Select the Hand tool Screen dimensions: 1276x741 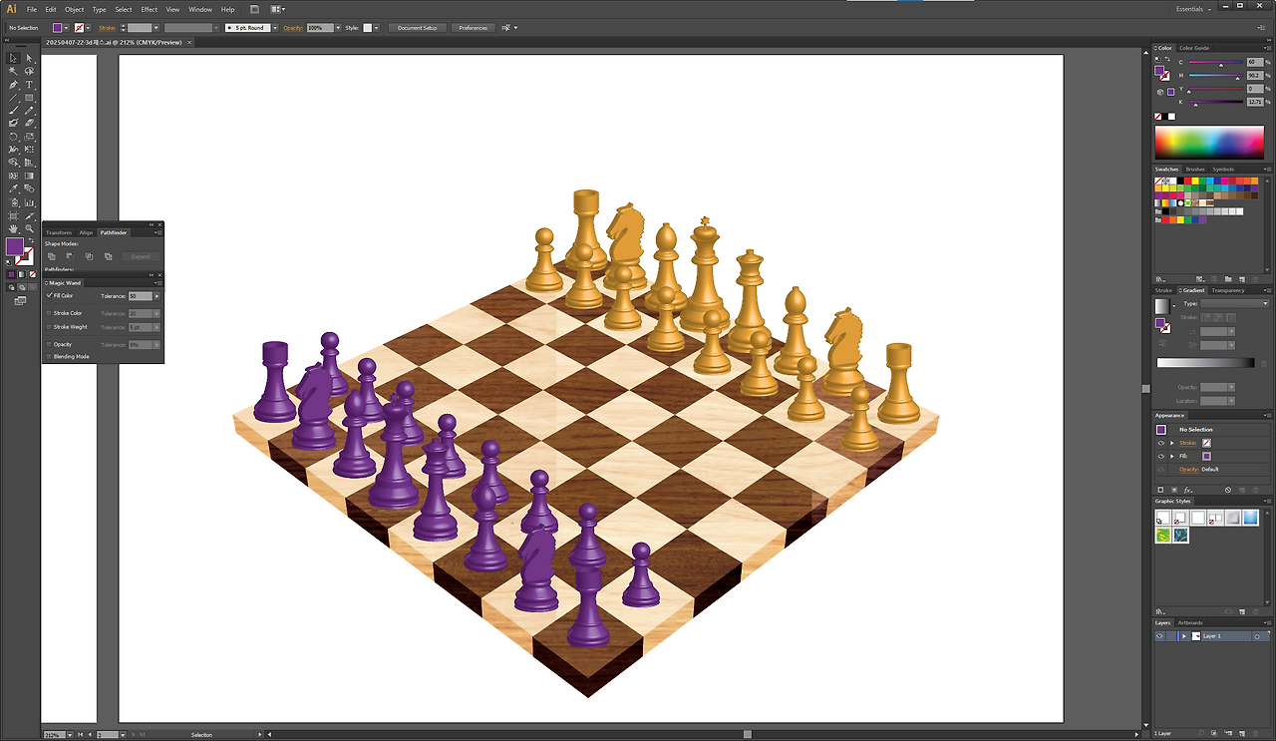point(14,228)
